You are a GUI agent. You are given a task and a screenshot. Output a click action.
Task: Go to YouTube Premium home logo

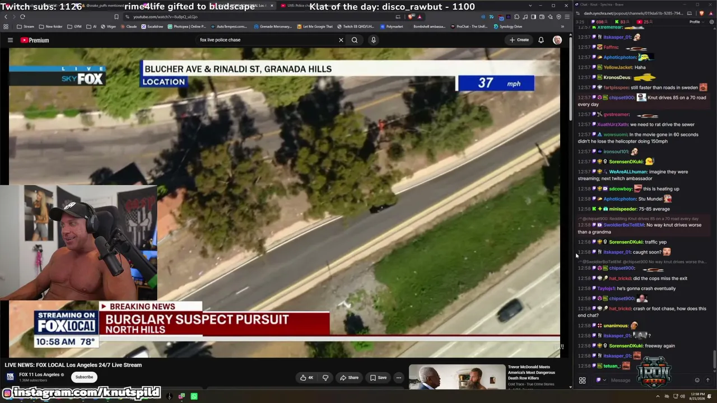35,40
